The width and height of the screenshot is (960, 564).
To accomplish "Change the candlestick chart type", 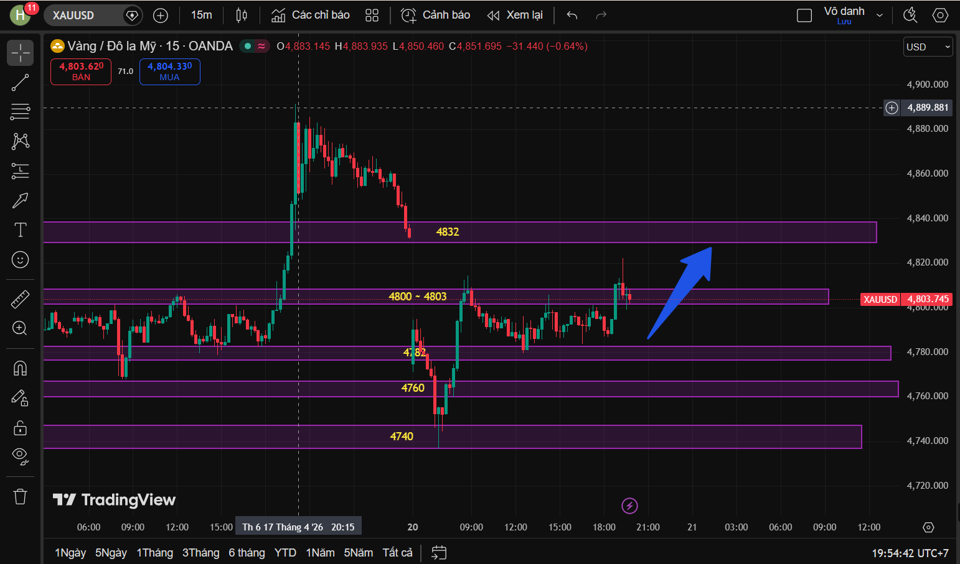I will pyautogui.click(x=242, y=15).
